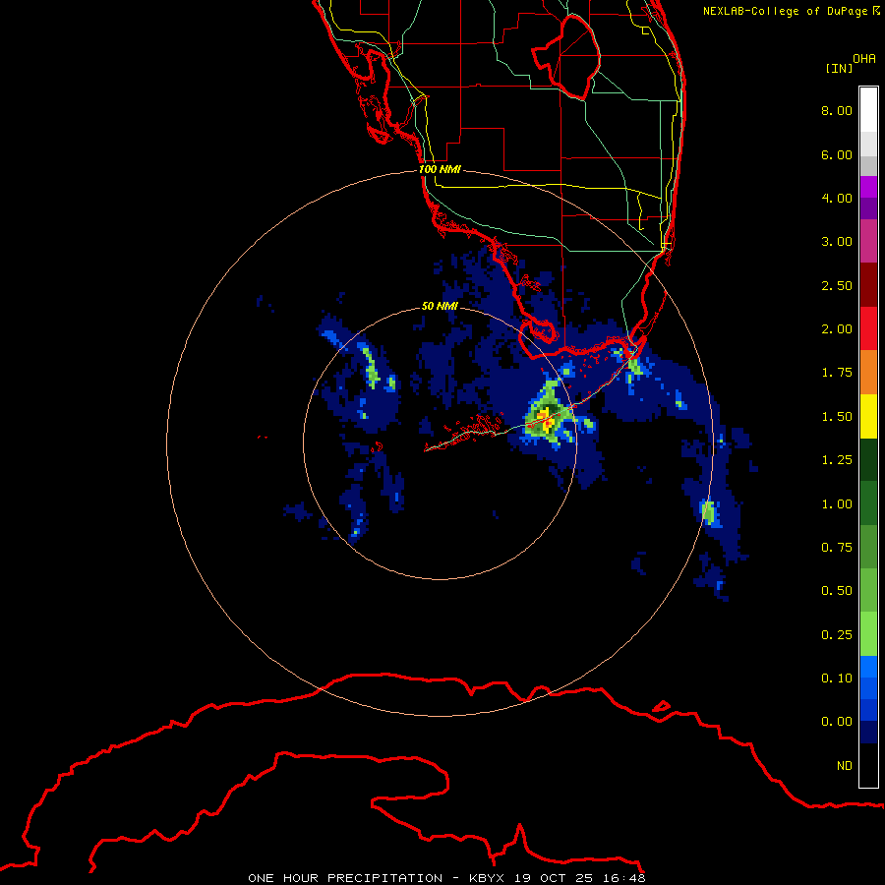The image size is (885, 885).
Task: Select the 0.75 legend value
Action: [x=837, y=548]
